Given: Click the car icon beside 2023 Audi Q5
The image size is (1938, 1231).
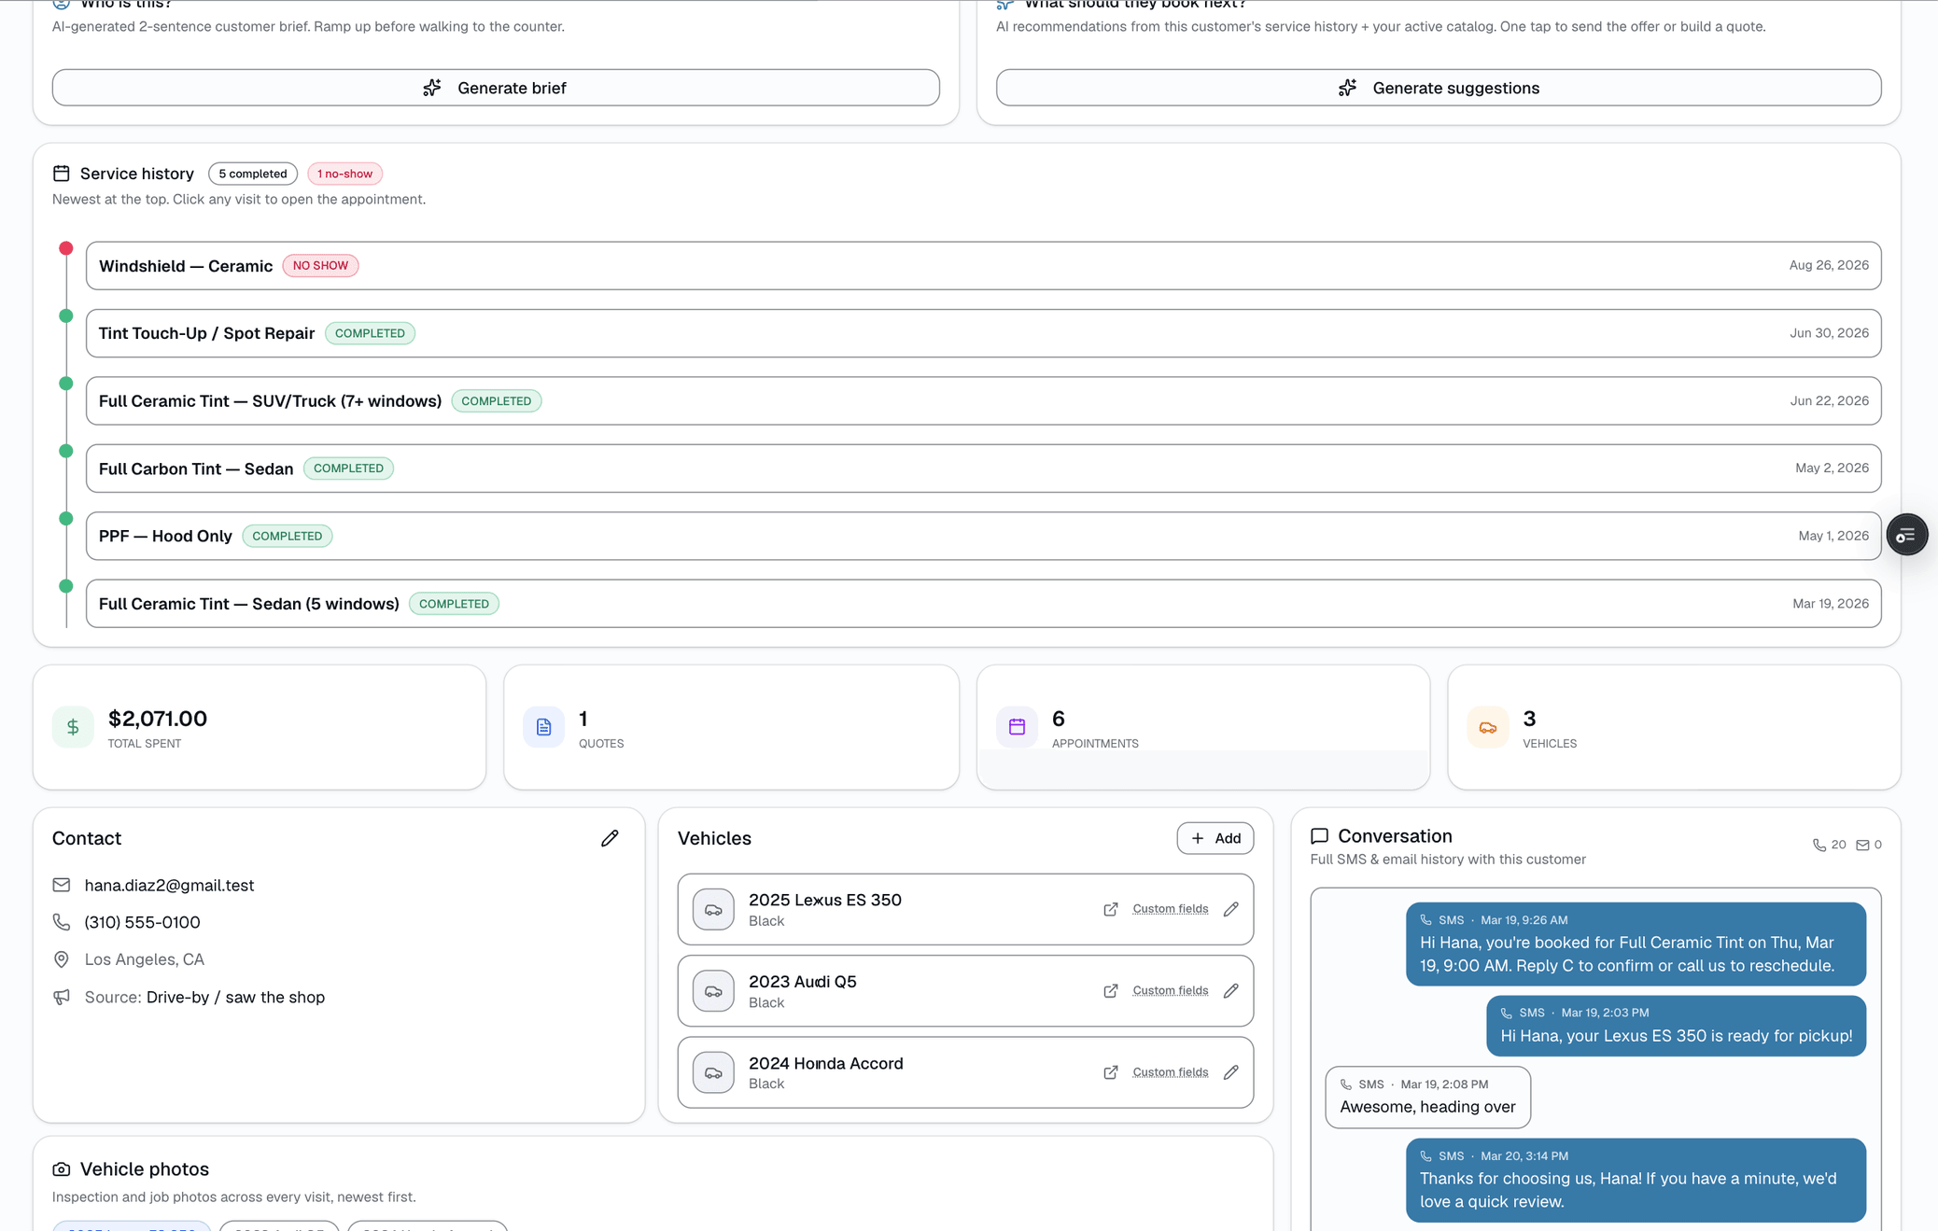Looking at the screenshot, I should [713, 991].
